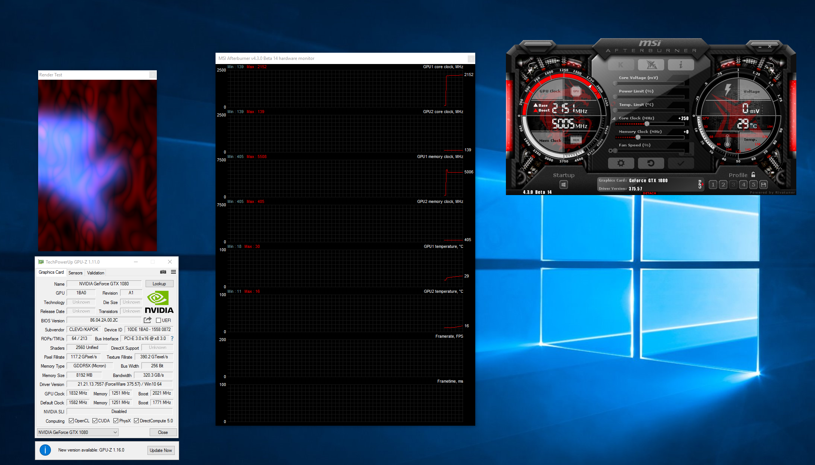
Task: Open Afterburner settings with gear button
Action: (621, 163)
